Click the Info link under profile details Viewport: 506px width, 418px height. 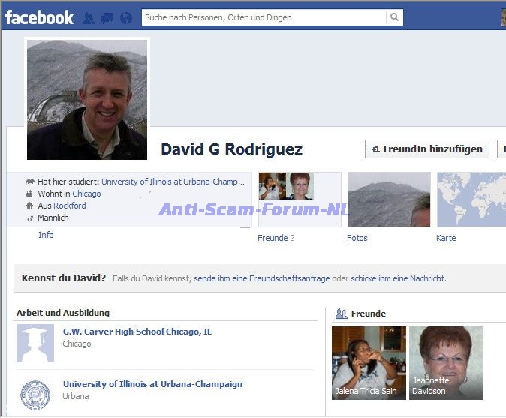tap(46, 235)
